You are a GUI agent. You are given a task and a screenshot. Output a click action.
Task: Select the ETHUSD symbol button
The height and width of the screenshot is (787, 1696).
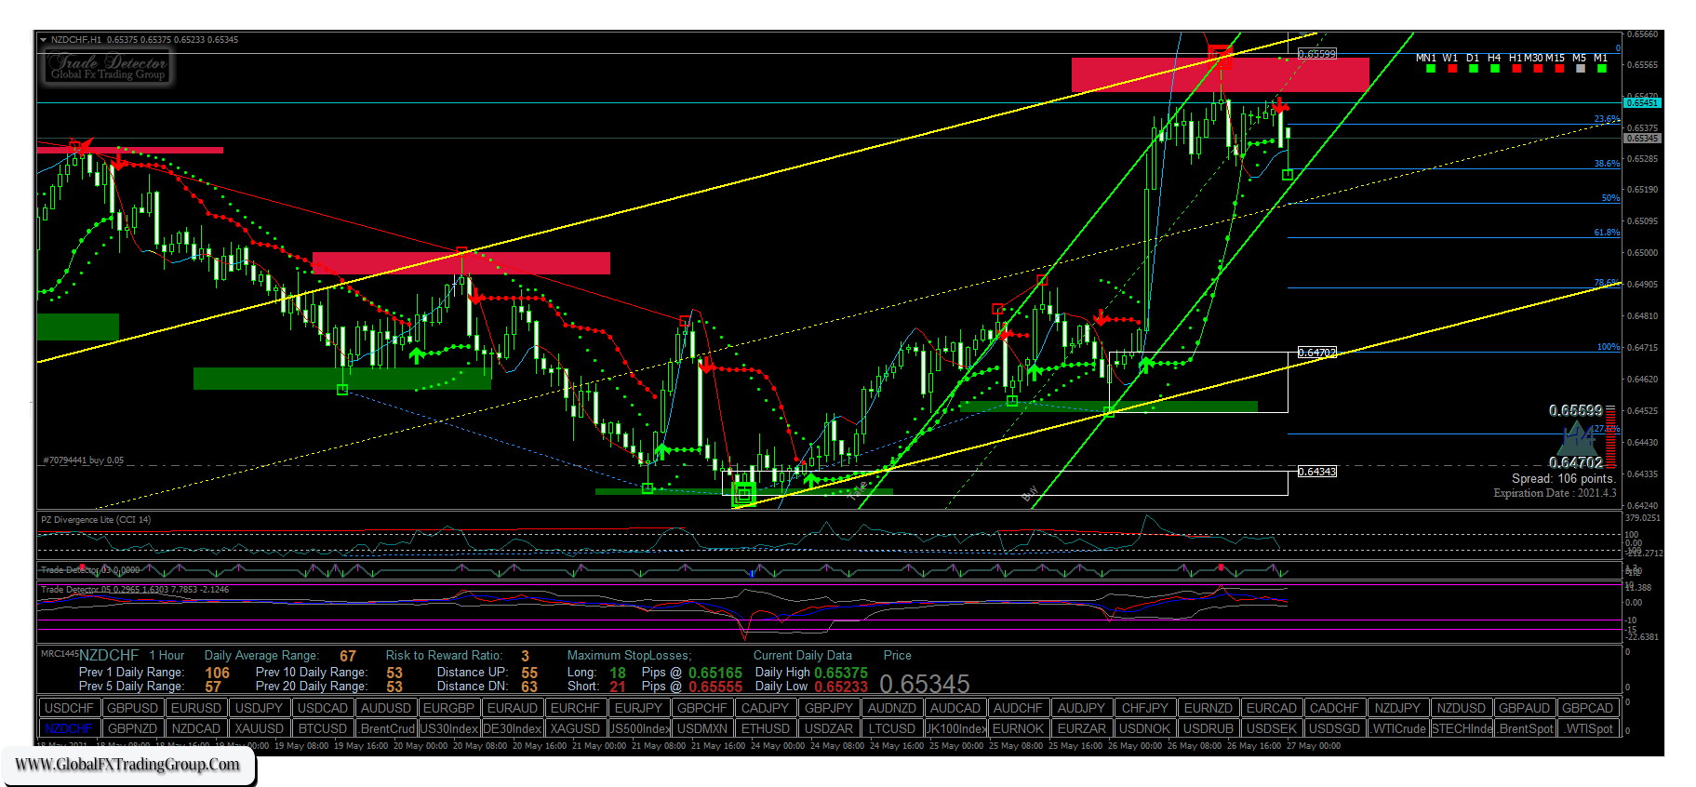tap(765, 728)
